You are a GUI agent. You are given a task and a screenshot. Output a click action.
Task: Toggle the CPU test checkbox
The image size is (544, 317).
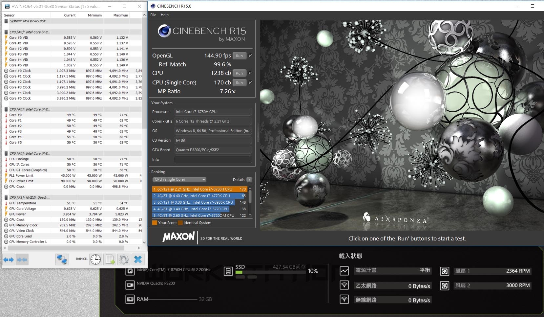tap(250, 73)
